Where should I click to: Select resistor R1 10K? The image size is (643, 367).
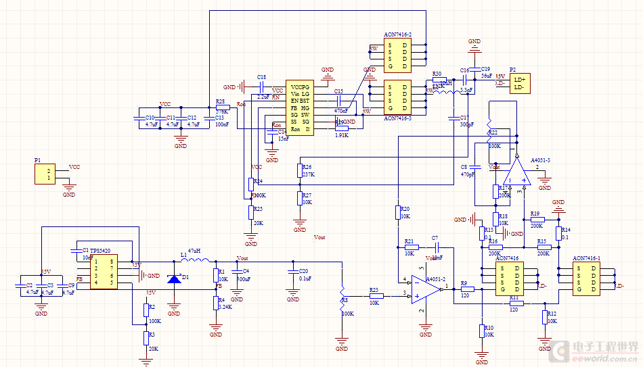point(216,275)
